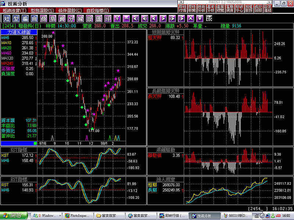Click the 財研中心 button
The height and width of the screenshot is (220, 294).
click(239, 8)
